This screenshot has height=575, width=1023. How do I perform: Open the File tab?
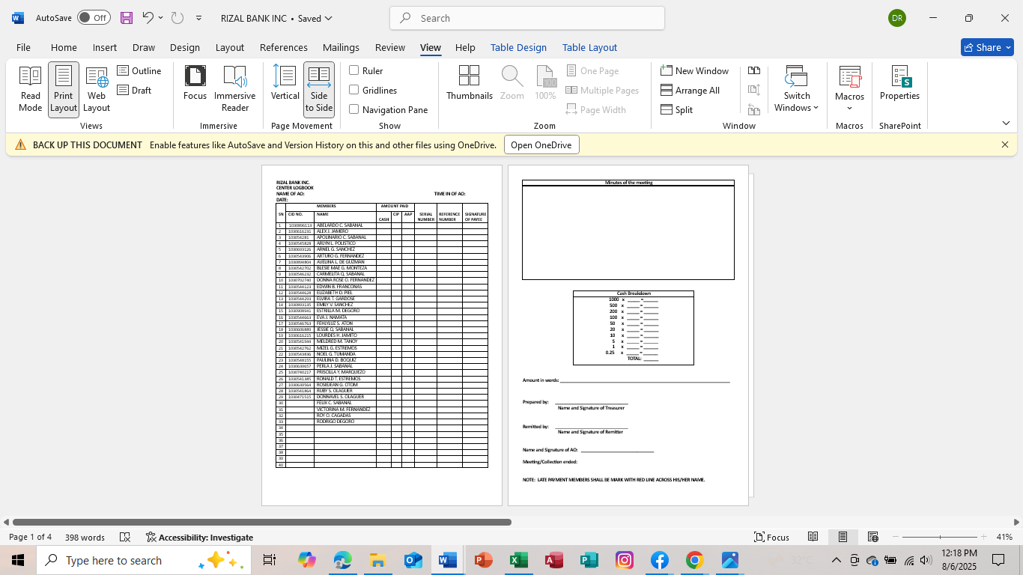pyautogui.click(x=23, y=47)
